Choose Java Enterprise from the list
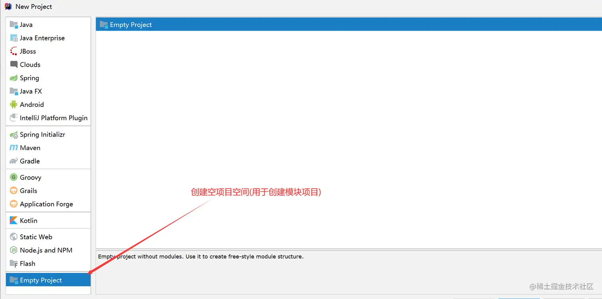Screen dimensions: 602x299 48,38
